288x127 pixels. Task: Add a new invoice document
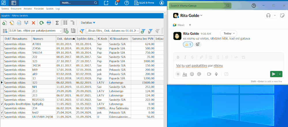(x=5, y=23)
